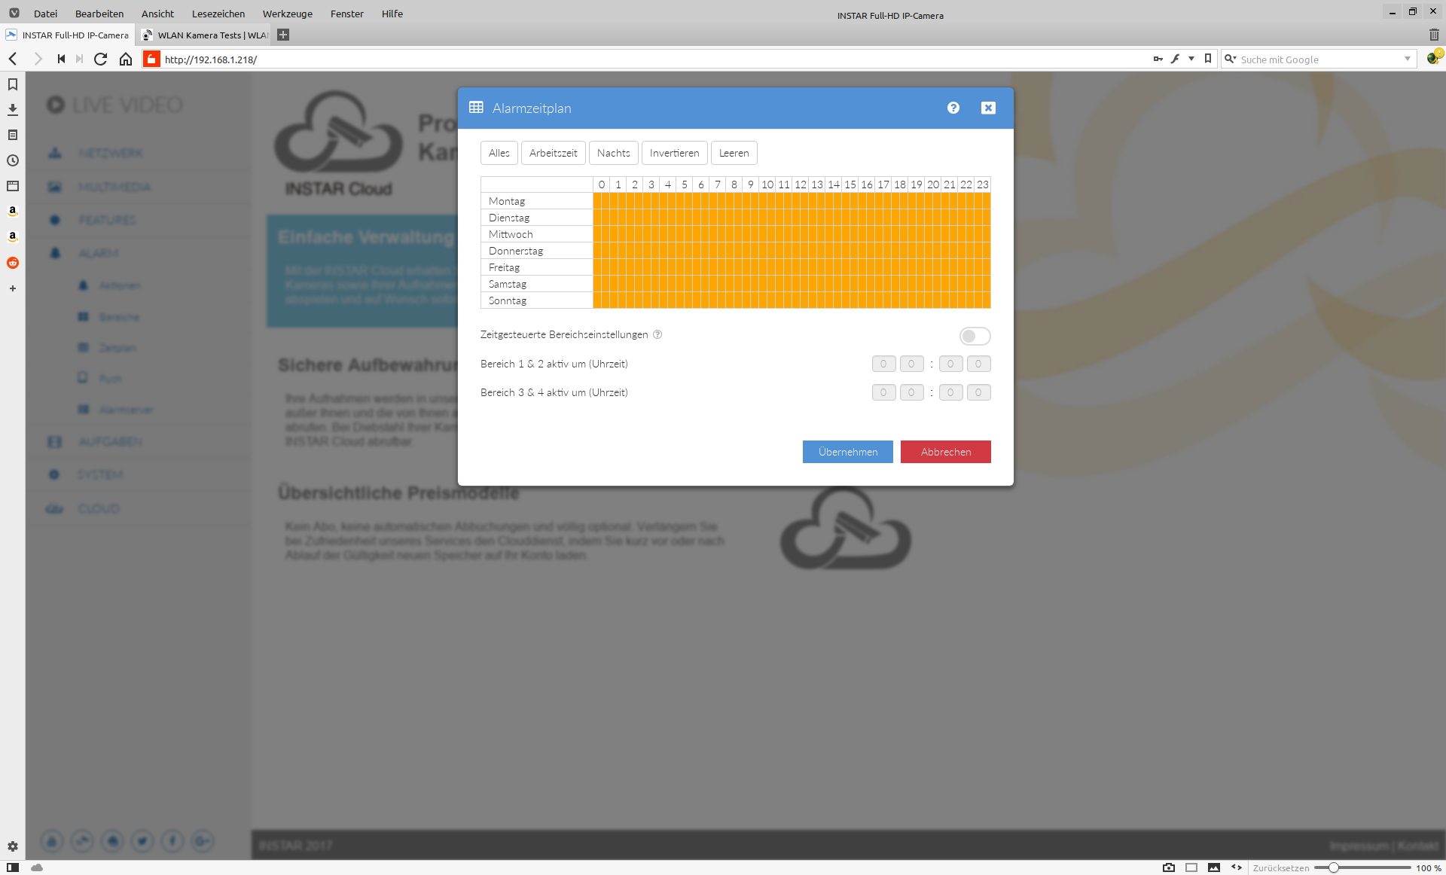Click the page zoom slider handle
Image resolution: width=1446 pixels, height=875 pixels.
(1333, 867)
